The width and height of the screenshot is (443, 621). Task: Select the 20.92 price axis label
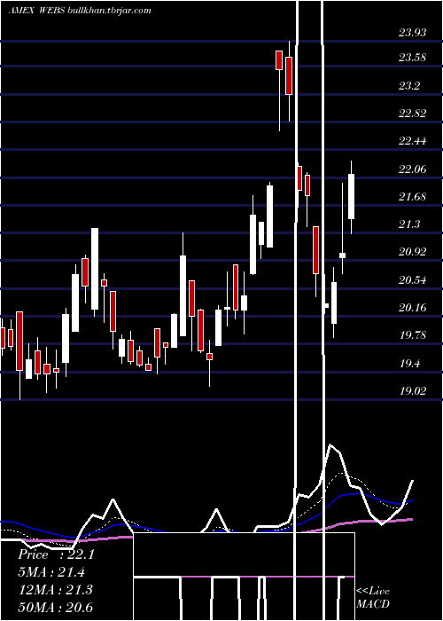[x=413, y=252]
